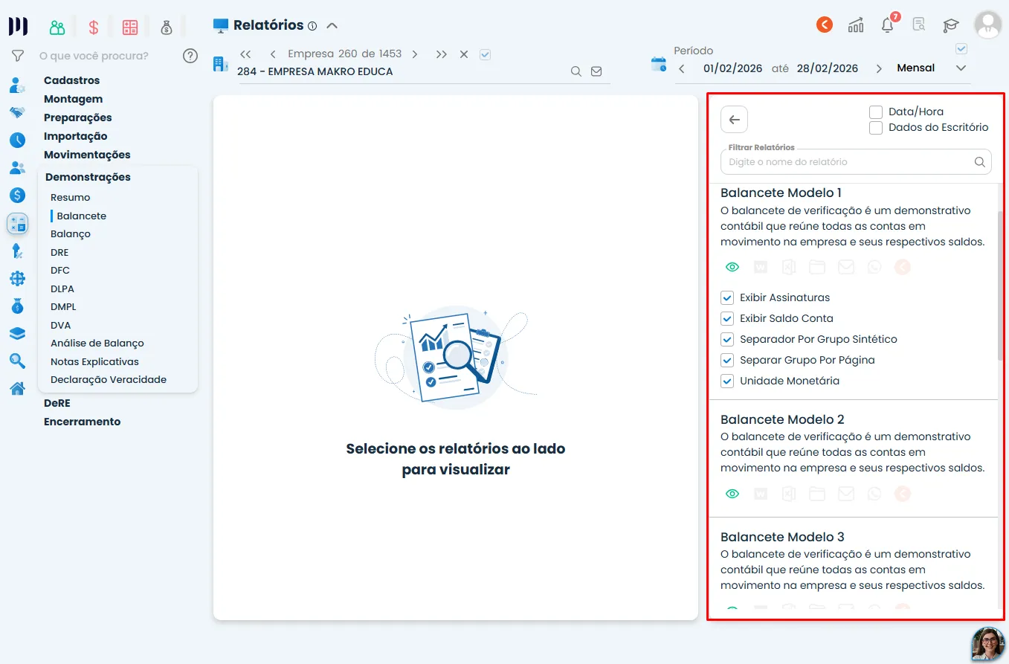Open the Mensal period type dropdown

[x=931, y=68]
